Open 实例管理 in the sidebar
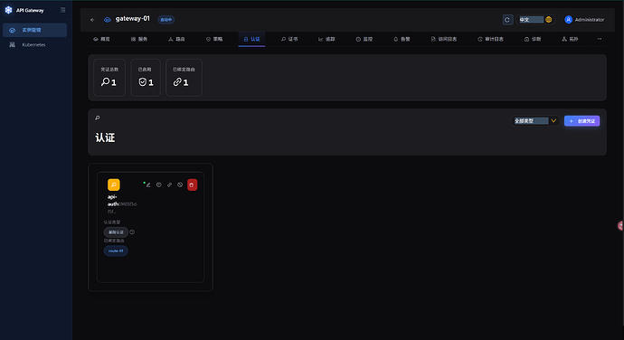 tap(34, 30)
